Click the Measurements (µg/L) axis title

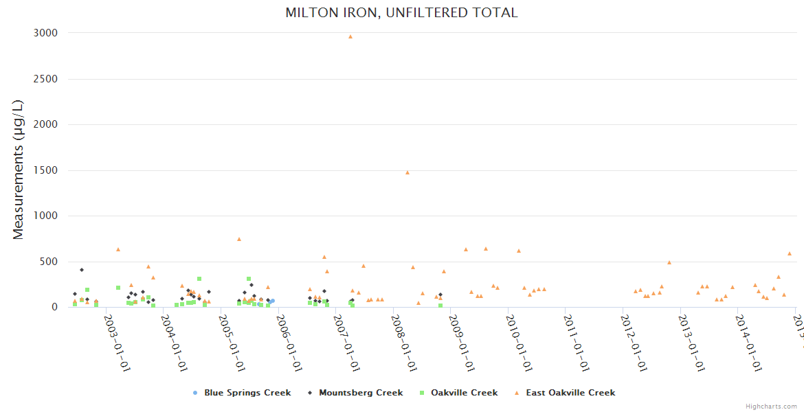click(19, 170)
